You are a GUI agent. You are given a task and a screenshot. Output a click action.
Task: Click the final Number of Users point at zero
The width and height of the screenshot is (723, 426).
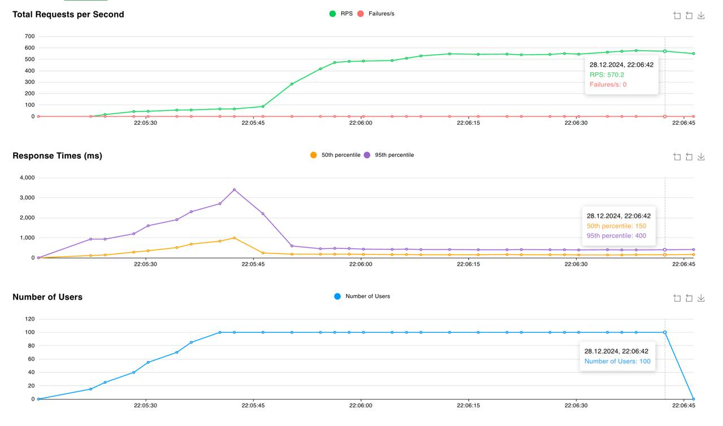pyautogui.click(x=694, y=399)
